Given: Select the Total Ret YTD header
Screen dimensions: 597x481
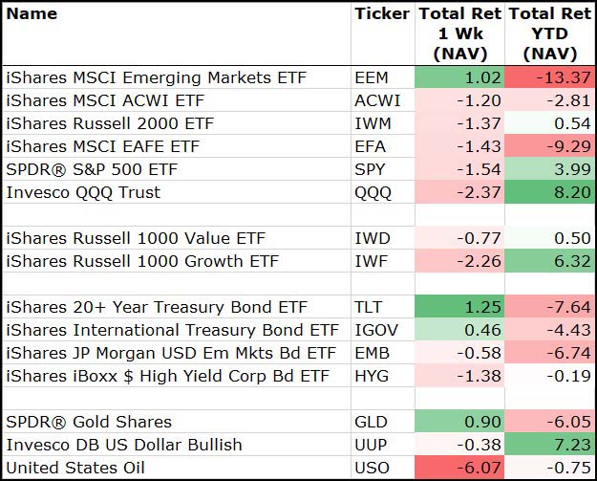Looking at the screenshot, I should pos(549,33).
